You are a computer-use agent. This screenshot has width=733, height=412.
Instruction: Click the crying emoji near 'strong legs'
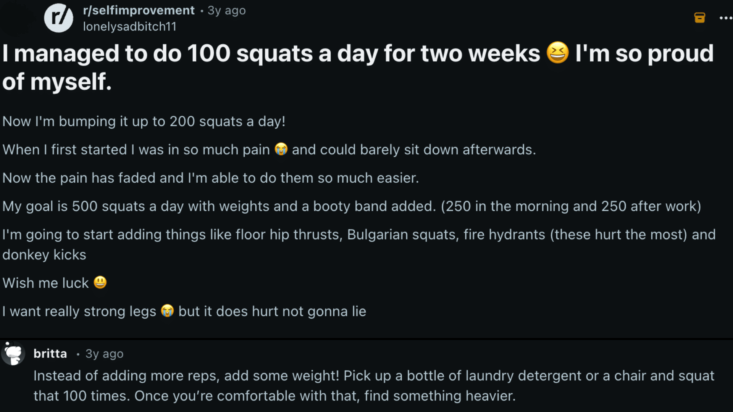(x=167, y=311)
